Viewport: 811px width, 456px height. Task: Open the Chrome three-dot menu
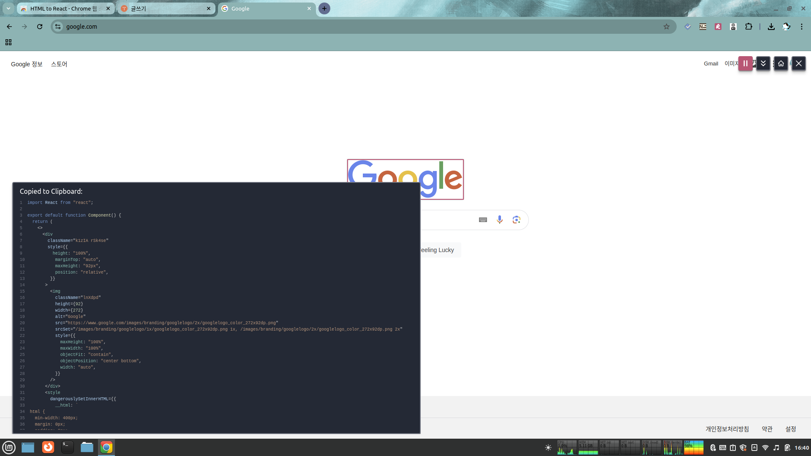coord(801,27)
